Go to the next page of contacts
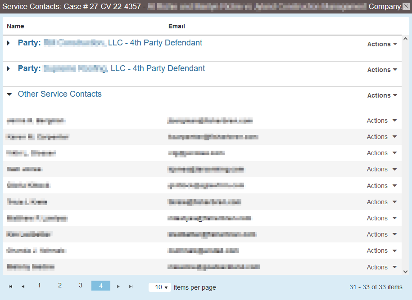This screenshot has width=412, height=300. [x=118, y=286]
